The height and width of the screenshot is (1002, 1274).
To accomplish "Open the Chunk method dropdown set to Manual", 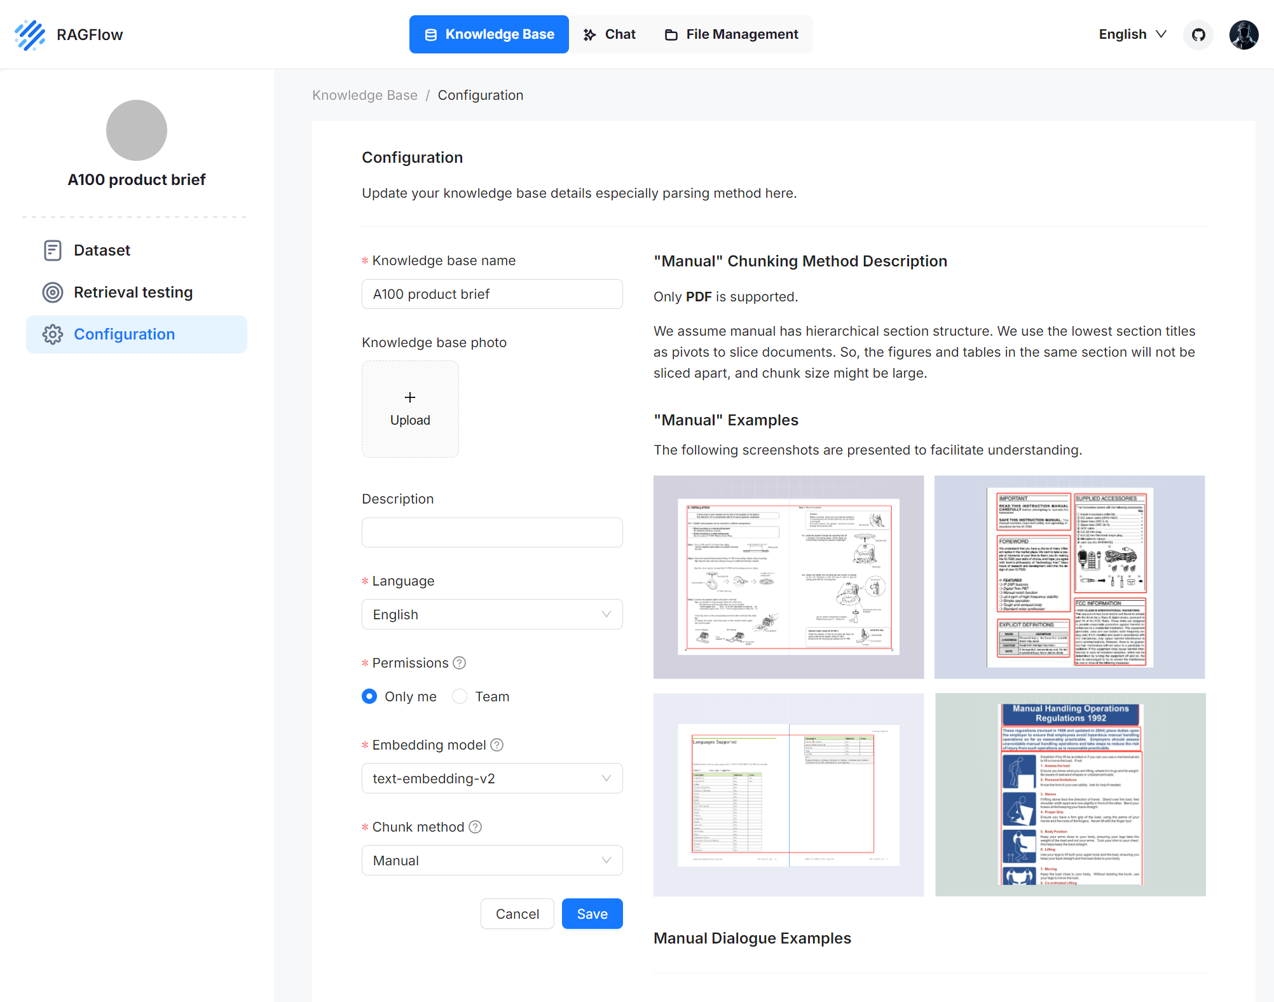I will [491, 860].
